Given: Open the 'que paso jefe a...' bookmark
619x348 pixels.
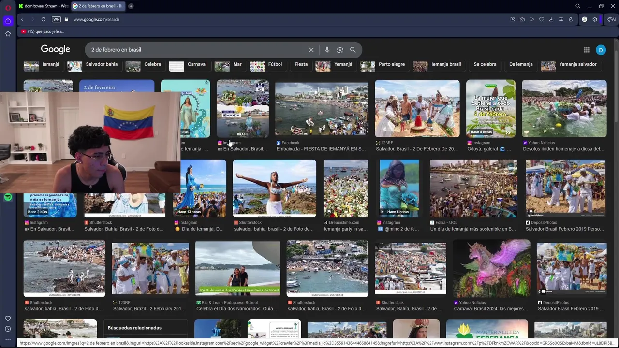Looking at the screenshot, I should click(43, 31).
